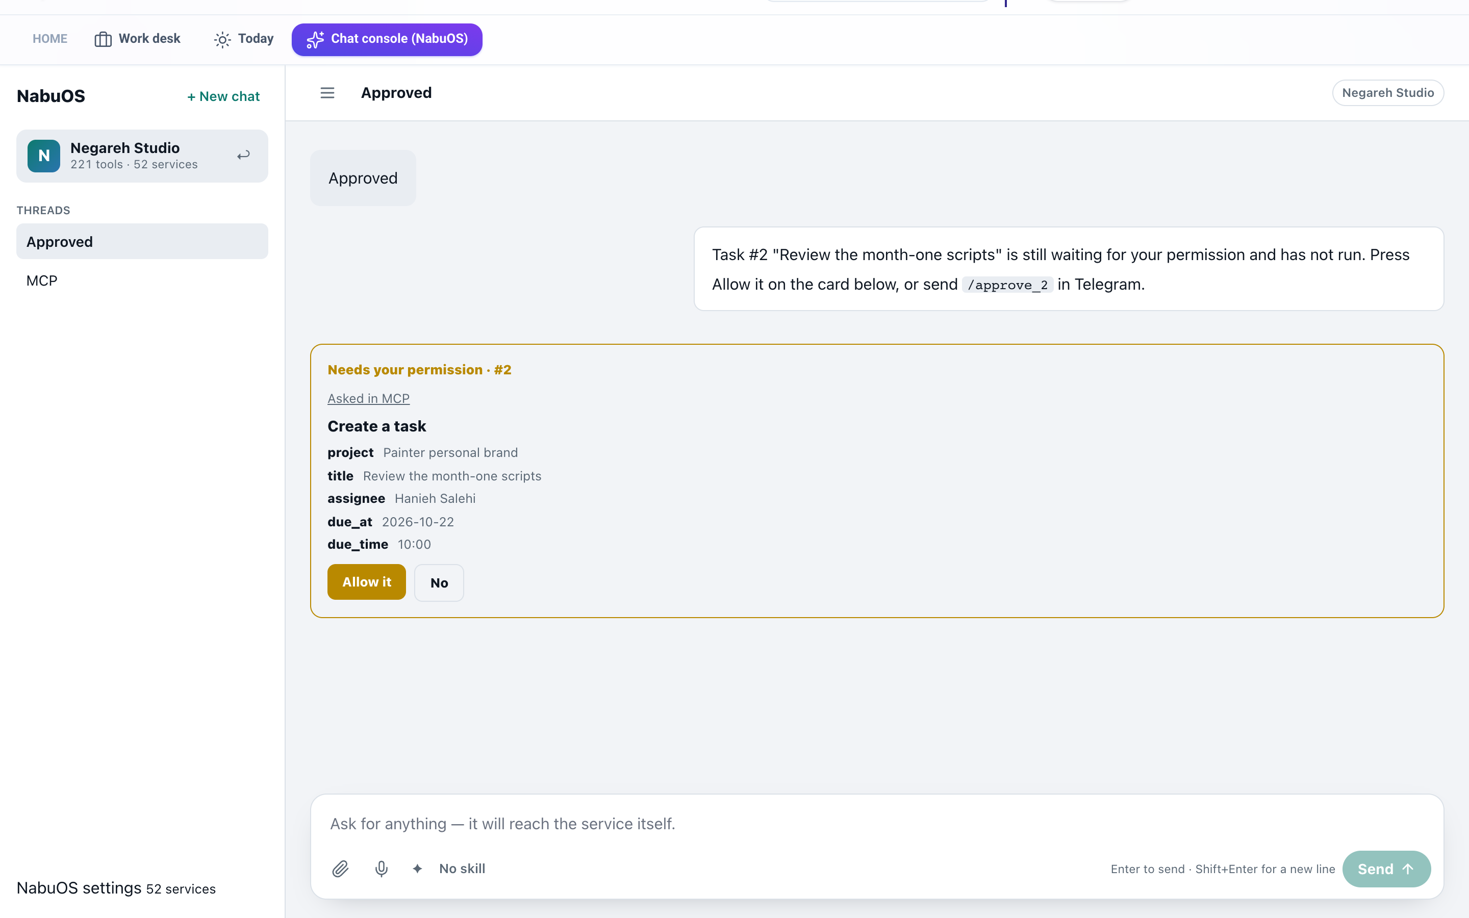1469x918 pixels.
Task: Click the Today sun icon
Action: tap(222, 39)
